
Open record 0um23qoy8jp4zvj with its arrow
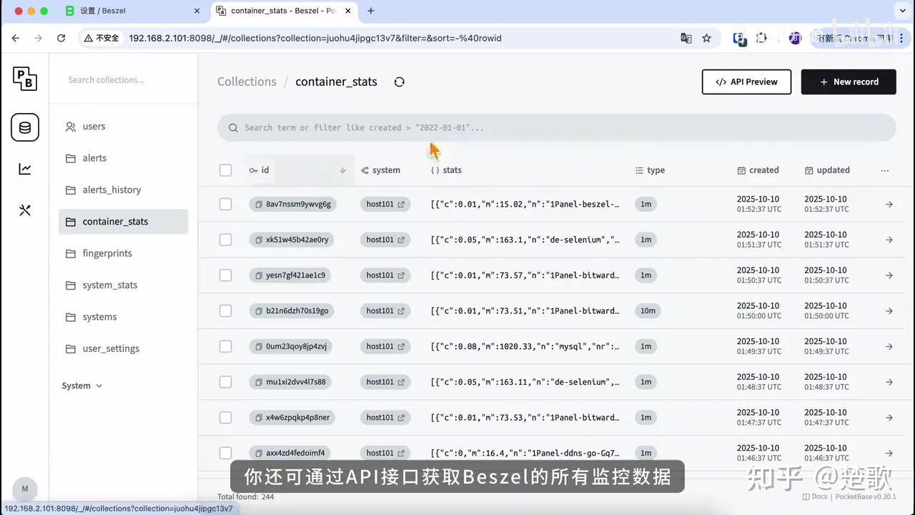[x=889, y=346]
